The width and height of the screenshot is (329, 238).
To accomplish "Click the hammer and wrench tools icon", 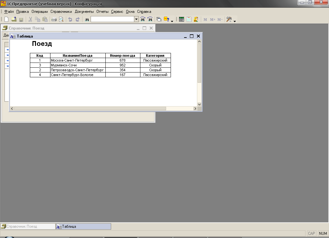I will point(229,20).
